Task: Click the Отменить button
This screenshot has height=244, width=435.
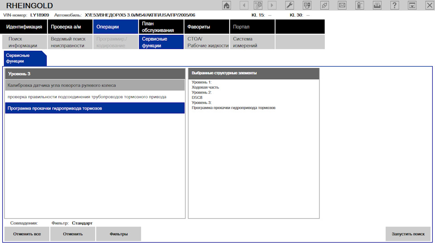Action: (x=72, y=234)
